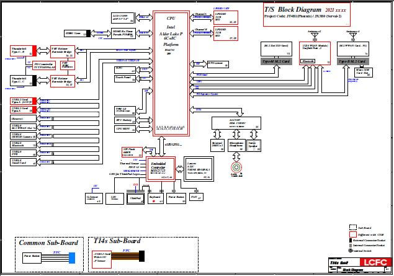This screenshot has width=394, height=276.
Task: Click the red Thunderbolt Type-C connector at top
Action: (x=34, y=51)
